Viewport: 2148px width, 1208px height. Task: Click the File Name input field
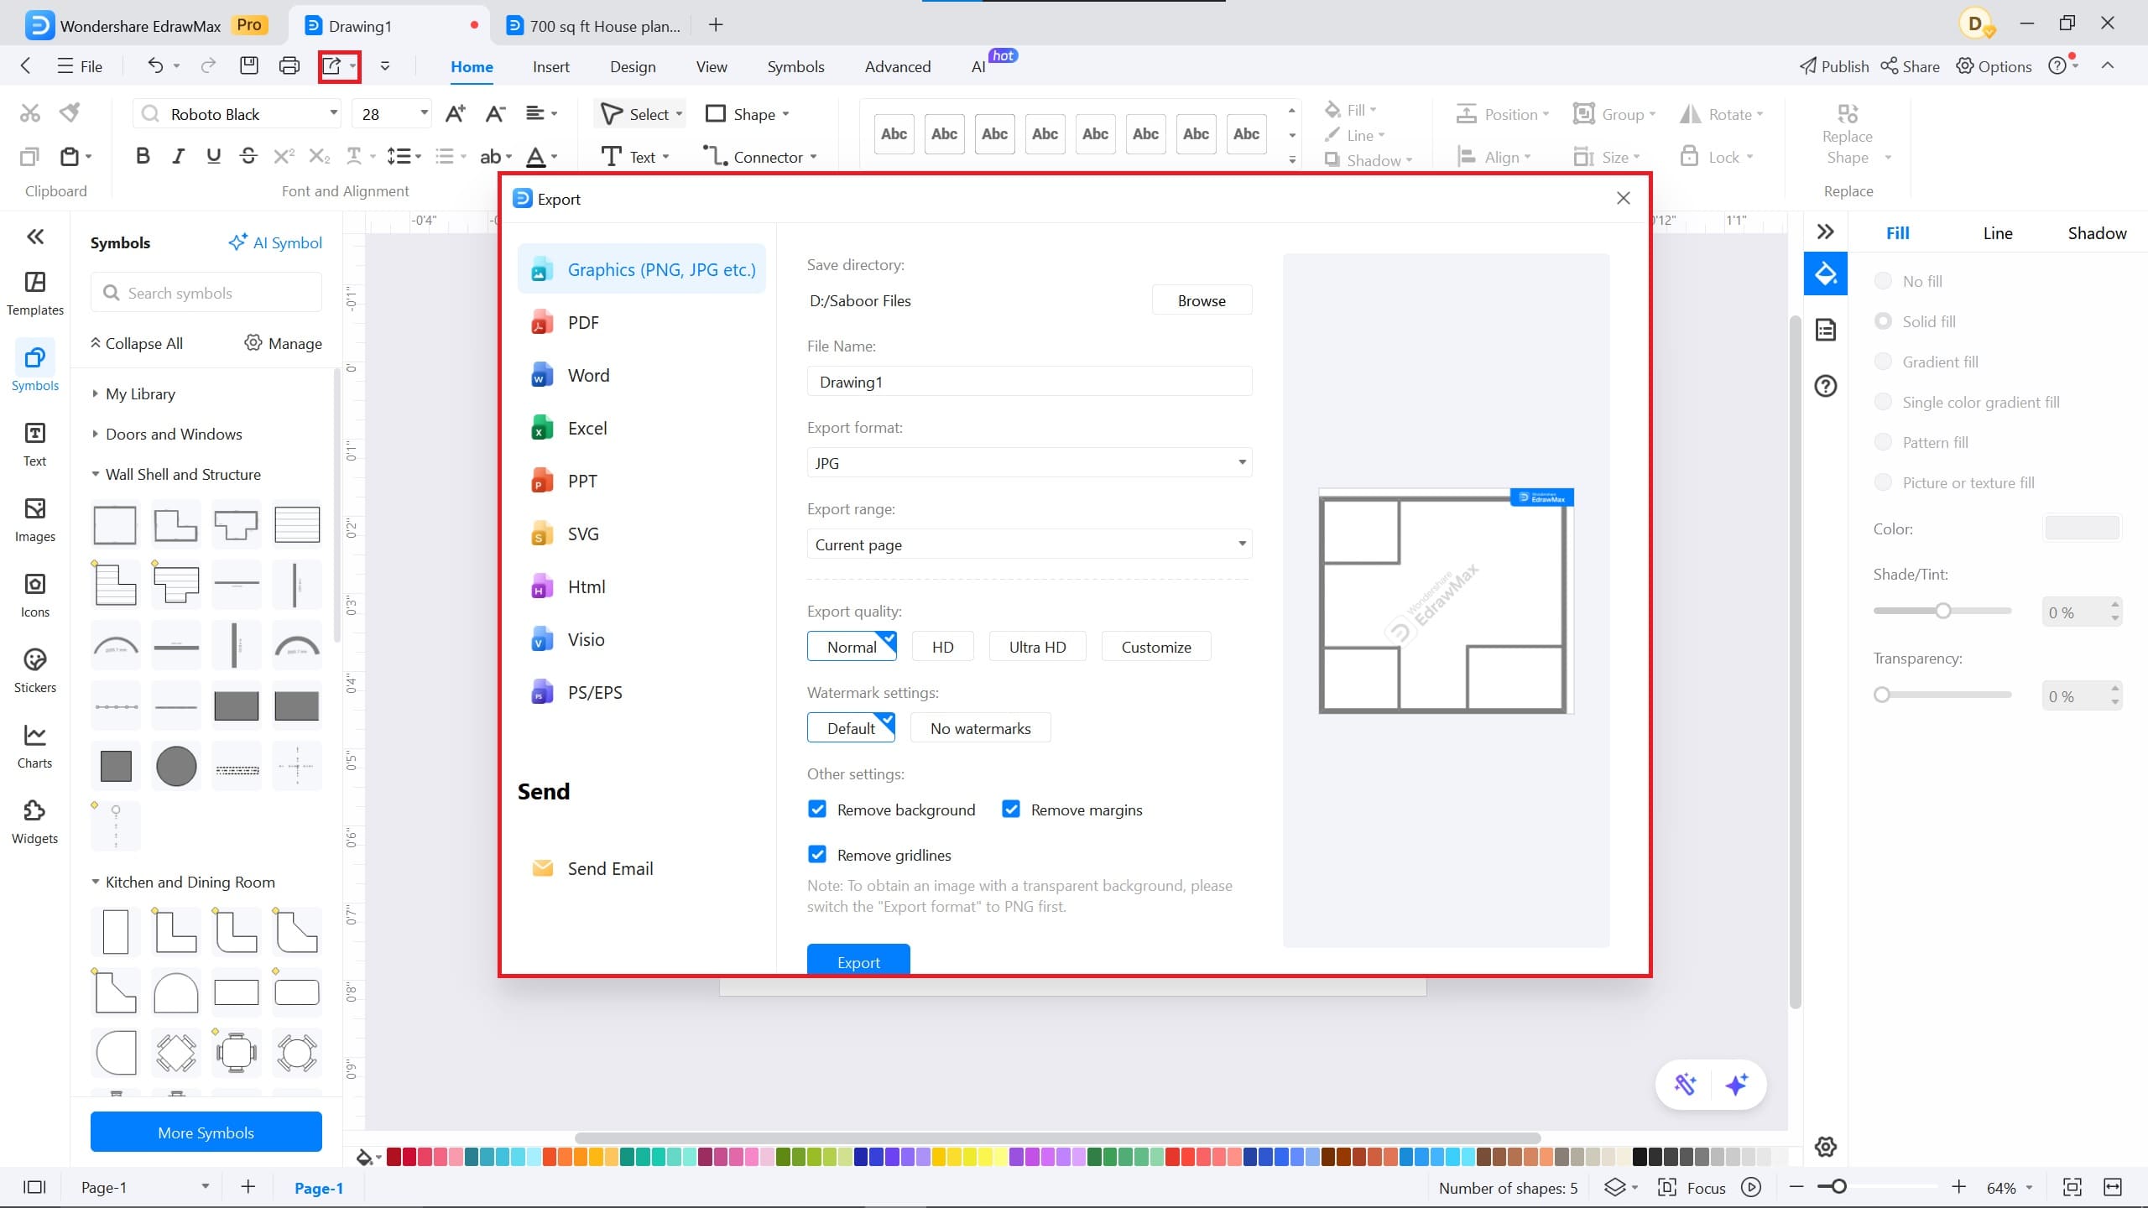1029,382
